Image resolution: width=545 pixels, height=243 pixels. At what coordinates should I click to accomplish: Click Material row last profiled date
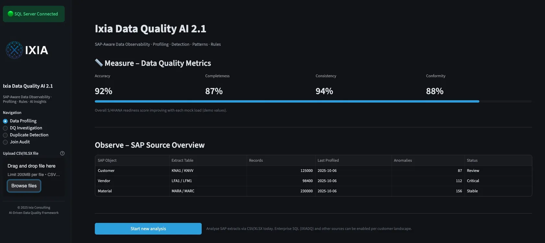353,191
